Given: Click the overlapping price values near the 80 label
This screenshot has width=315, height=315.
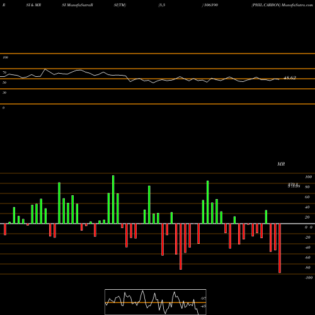Looking at the screenshot, I should 294,185.
